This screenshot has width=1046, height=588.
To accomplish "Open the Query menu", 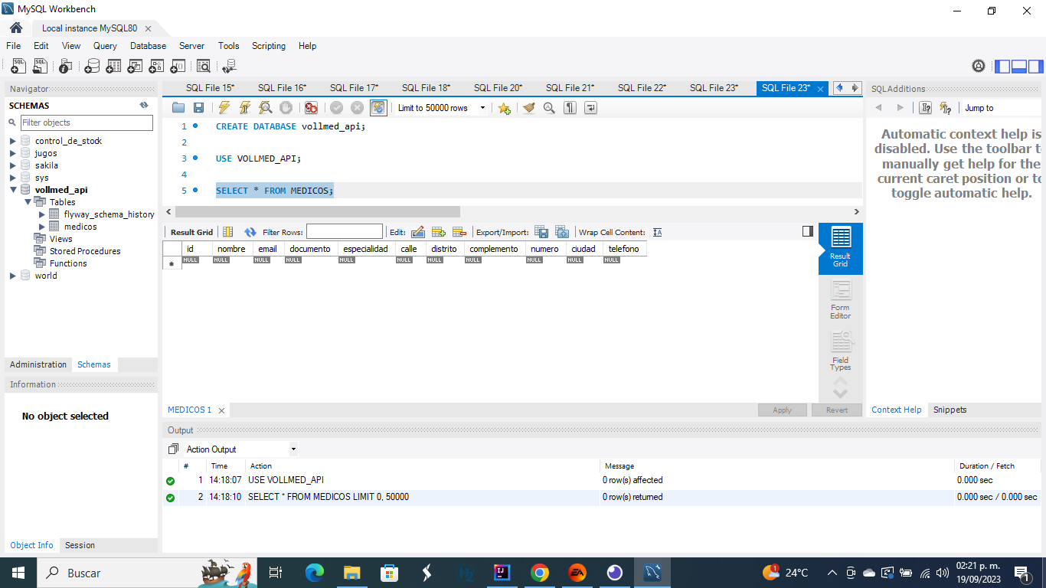I will click(105, 46).
